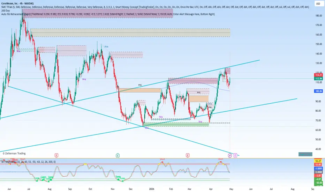
Task: Click the Mar label on time axis
Action: [189, 189]
